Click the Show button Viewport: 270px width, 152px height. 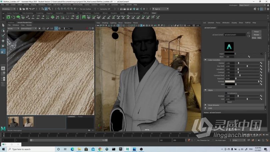(254, 38)
